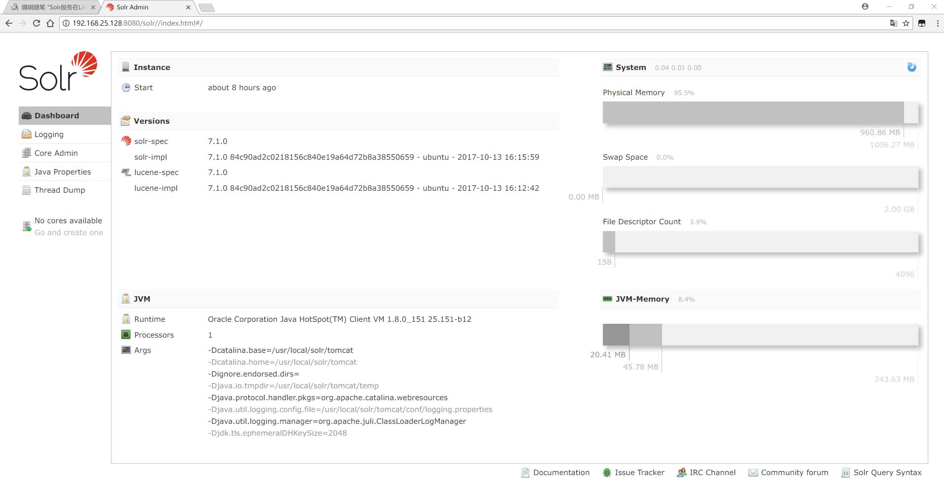Click the JVM header jar icon
Viewport: 944px width, 481px height.
click(126, 299)
